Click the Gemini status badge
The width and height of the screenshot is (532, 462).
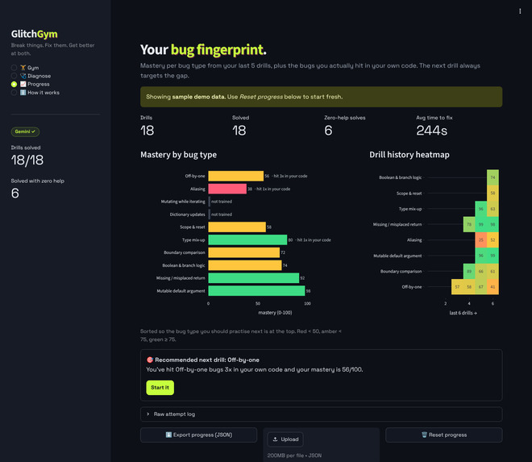point(25,131)
